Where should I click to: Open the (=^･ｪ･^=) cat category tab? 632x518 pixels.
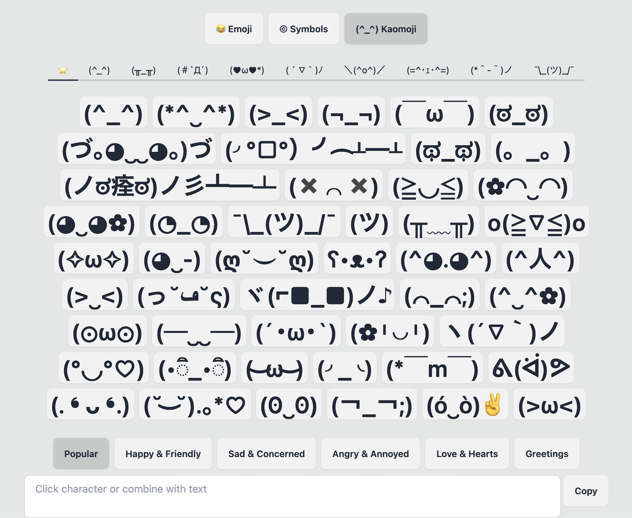[428, 70]
